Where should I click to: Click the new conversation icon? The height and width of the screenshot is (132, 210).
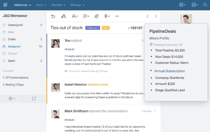(34, 99)
